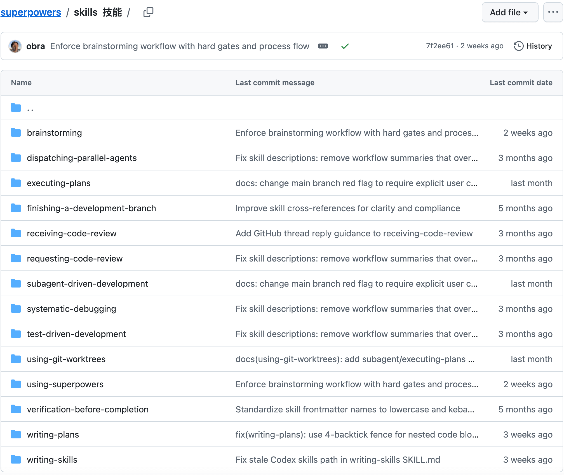Open the three-dot more options menu
Image resolution: width=564 pixels, height=475 pixels.
(553, 12)
